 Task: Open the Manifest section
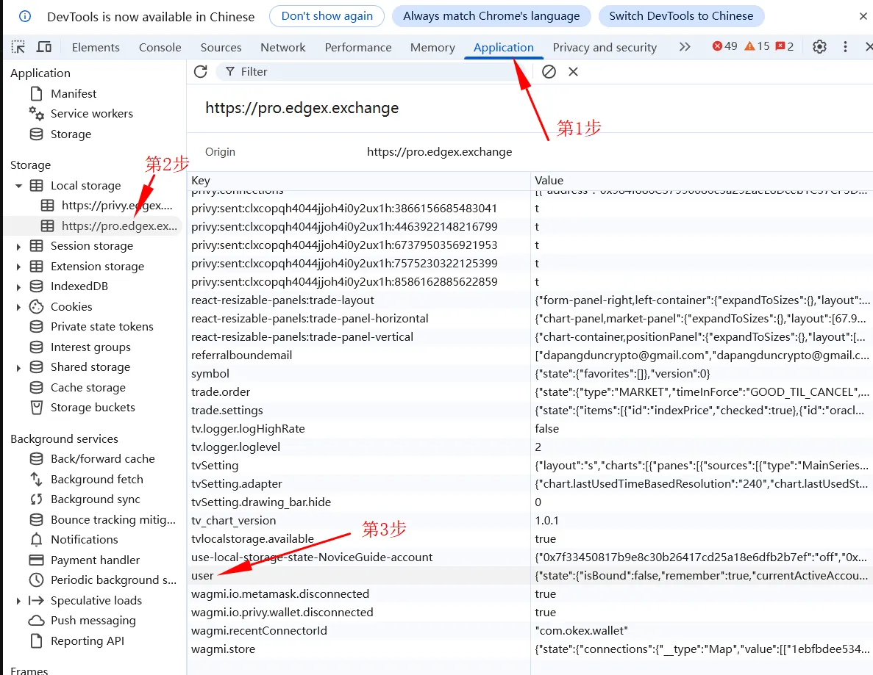coord(74,93)
